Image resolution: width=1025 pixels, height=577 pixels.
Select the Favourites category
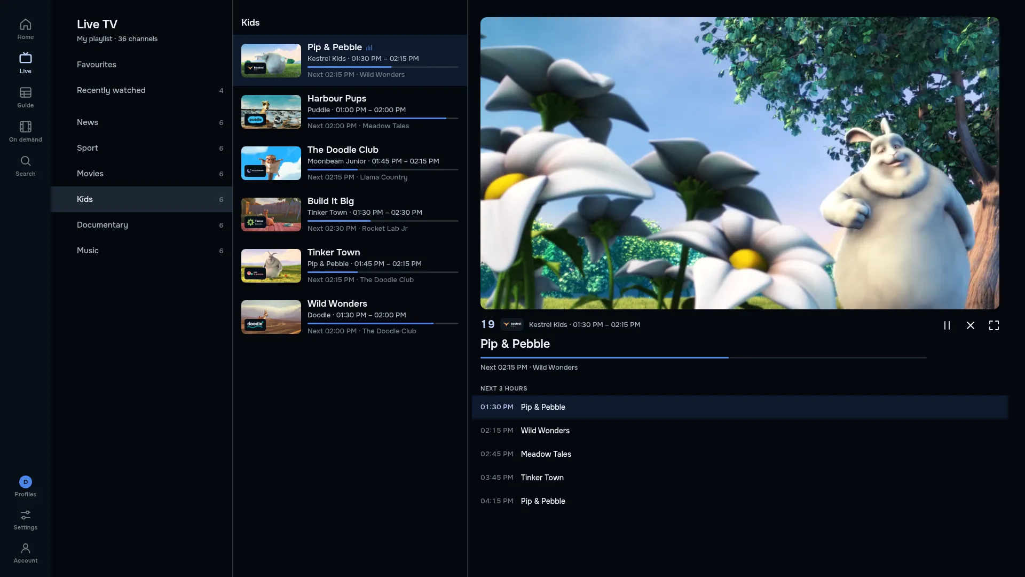coord(141,65)
